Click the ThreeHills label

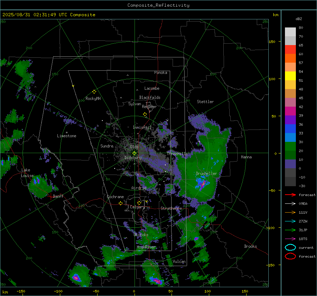pos(177,154)
